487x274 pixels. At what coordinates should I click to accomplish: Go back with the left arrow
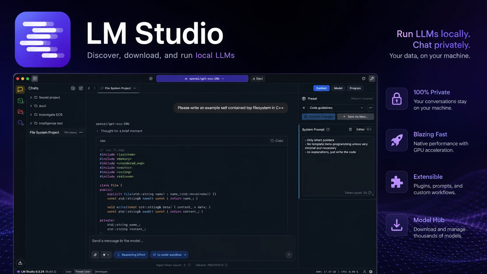tap(89, 88)
